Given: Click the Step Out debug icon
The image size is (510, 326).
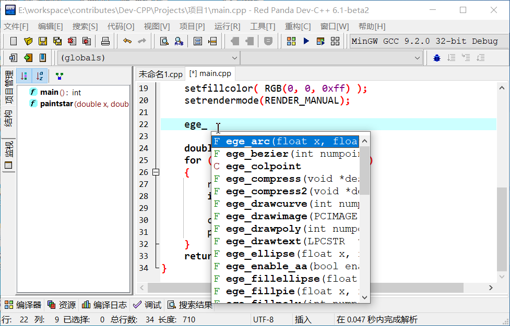Looking at the screenshot, I should (x=481, y=58).
